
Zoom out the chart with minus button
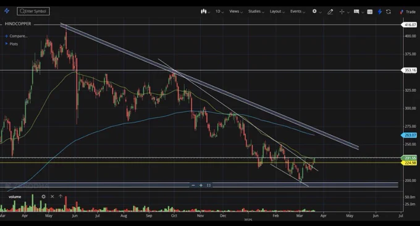(193, 185)
